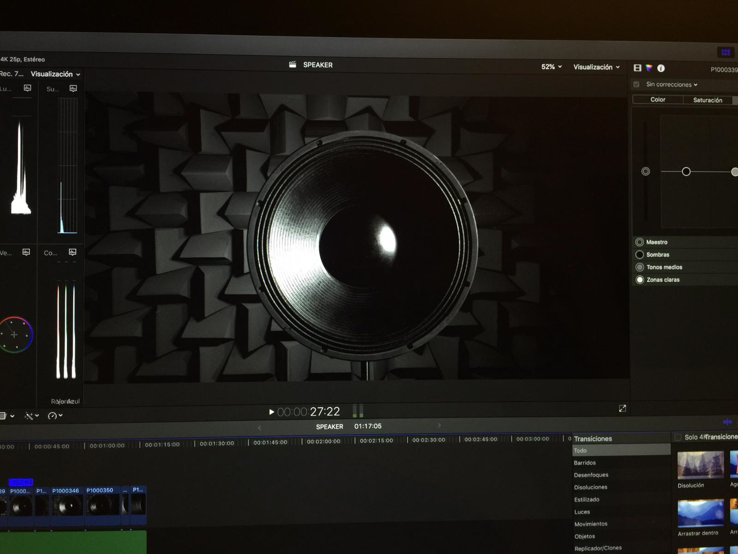Click the 27:22 timecode display
This screenshot has width=738, height=554.
tap(309, 411)
